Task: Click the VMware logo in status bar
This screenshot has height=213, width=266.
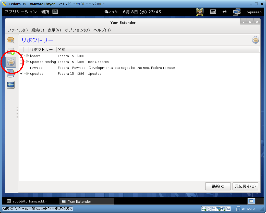Action: pos(246,209)
